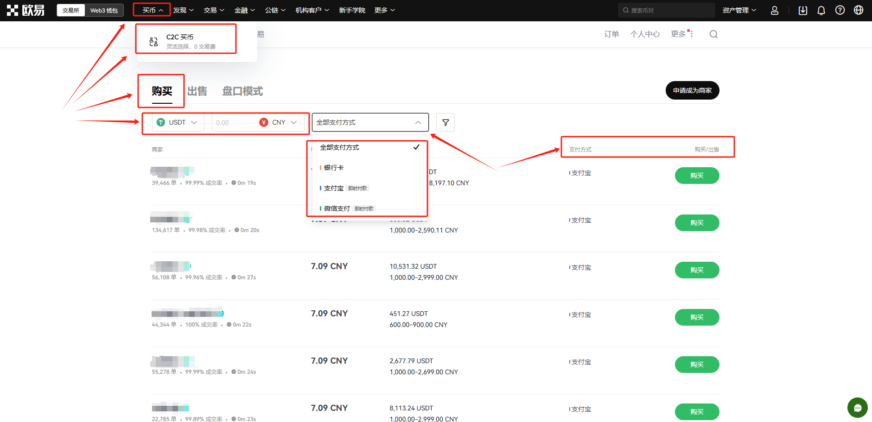Switch to the 出售 tab

tap(197, 91)
